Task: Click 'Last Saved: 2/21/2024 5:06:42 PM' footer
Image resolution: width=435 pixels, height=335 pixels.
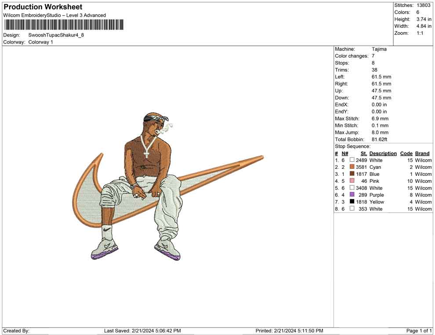Action: pos(142,331)
